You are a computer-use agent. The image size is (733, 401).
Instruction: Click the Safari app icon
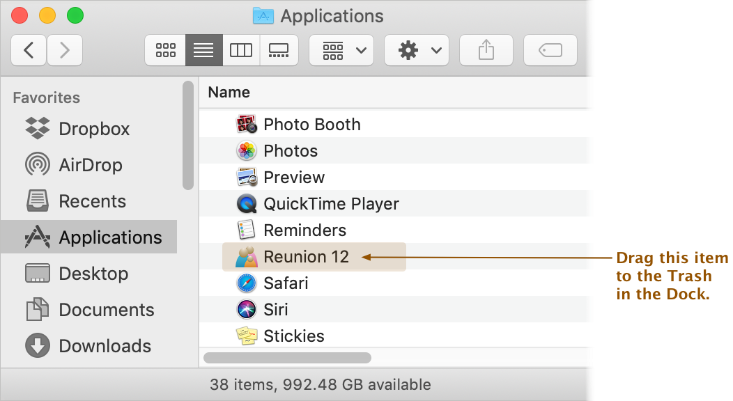(247, 283)
